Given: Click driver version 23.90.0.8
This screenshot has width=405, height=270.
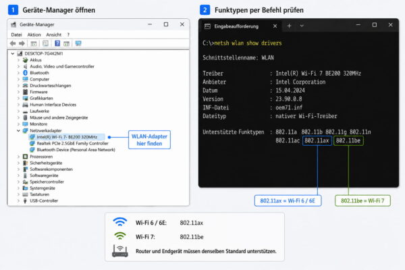Looking at the screenshot, I should pos(289,99).
